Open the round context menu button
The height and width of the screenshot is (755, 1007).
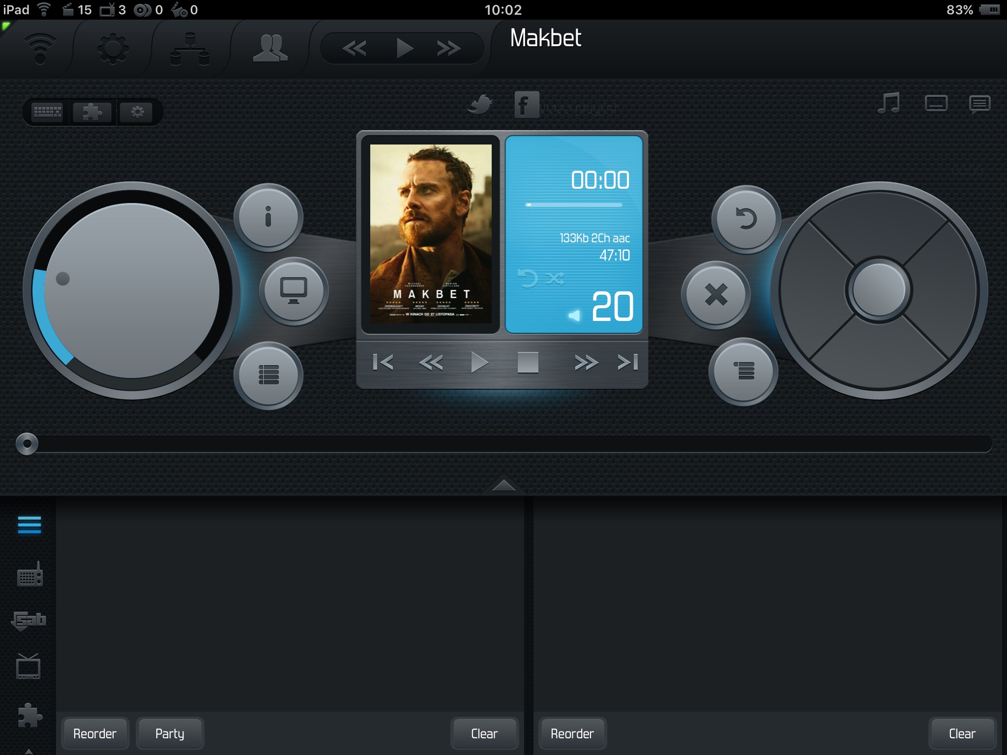[743, 371]
